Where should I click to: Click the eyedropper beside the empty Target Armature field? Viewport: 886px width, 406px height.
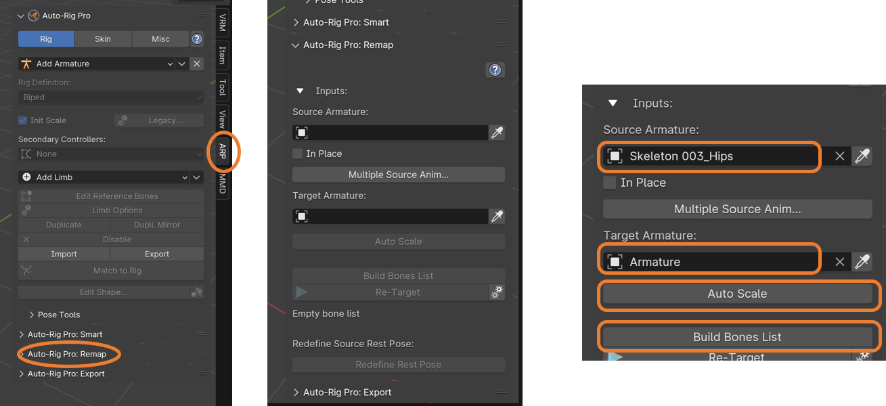pos(497,217)
